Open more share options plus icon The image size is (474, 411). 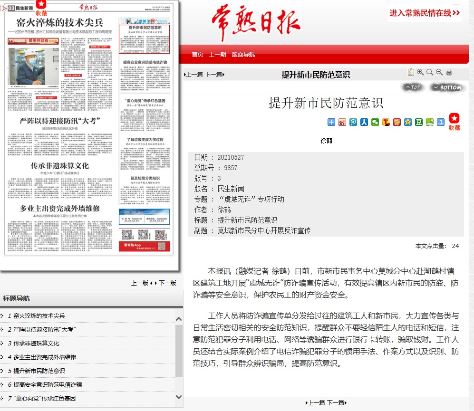[331, 122]
